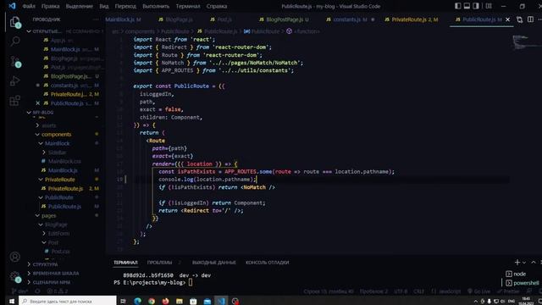This screenshot has width=542, height=305.
Task: Switch to КОНСОЛЬ ОТЛАДКИ panel tab
Action: coord(268,263)
